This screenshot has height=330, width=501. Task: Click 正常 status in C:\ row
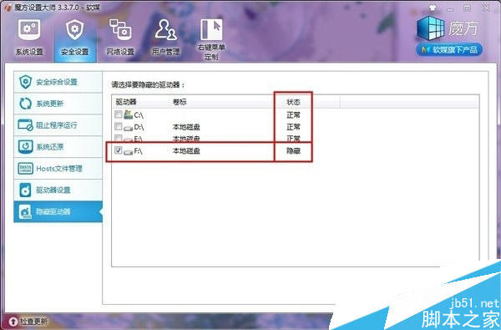click(293, 114)
